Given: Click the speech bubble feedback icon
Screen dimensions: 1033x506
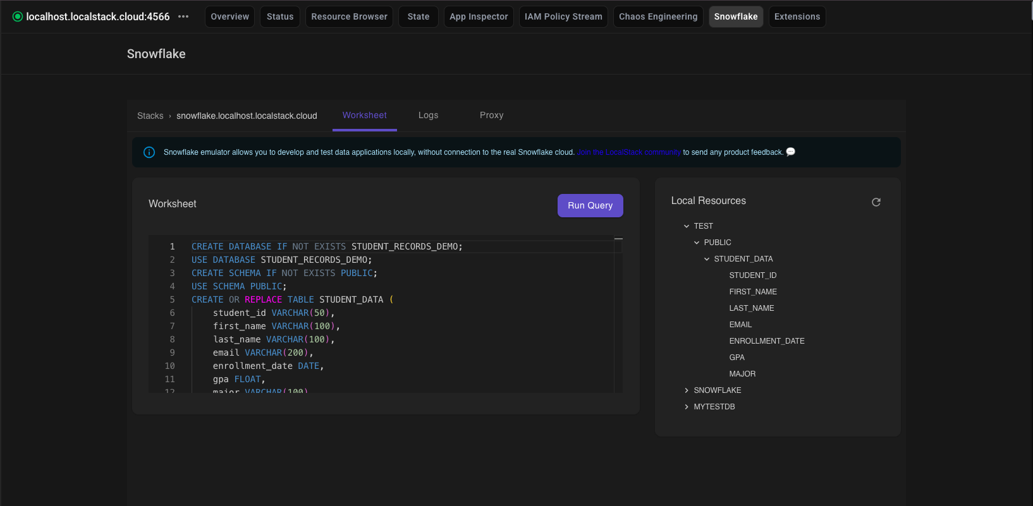Looking at the screenshot, I should tap(790, 152).
